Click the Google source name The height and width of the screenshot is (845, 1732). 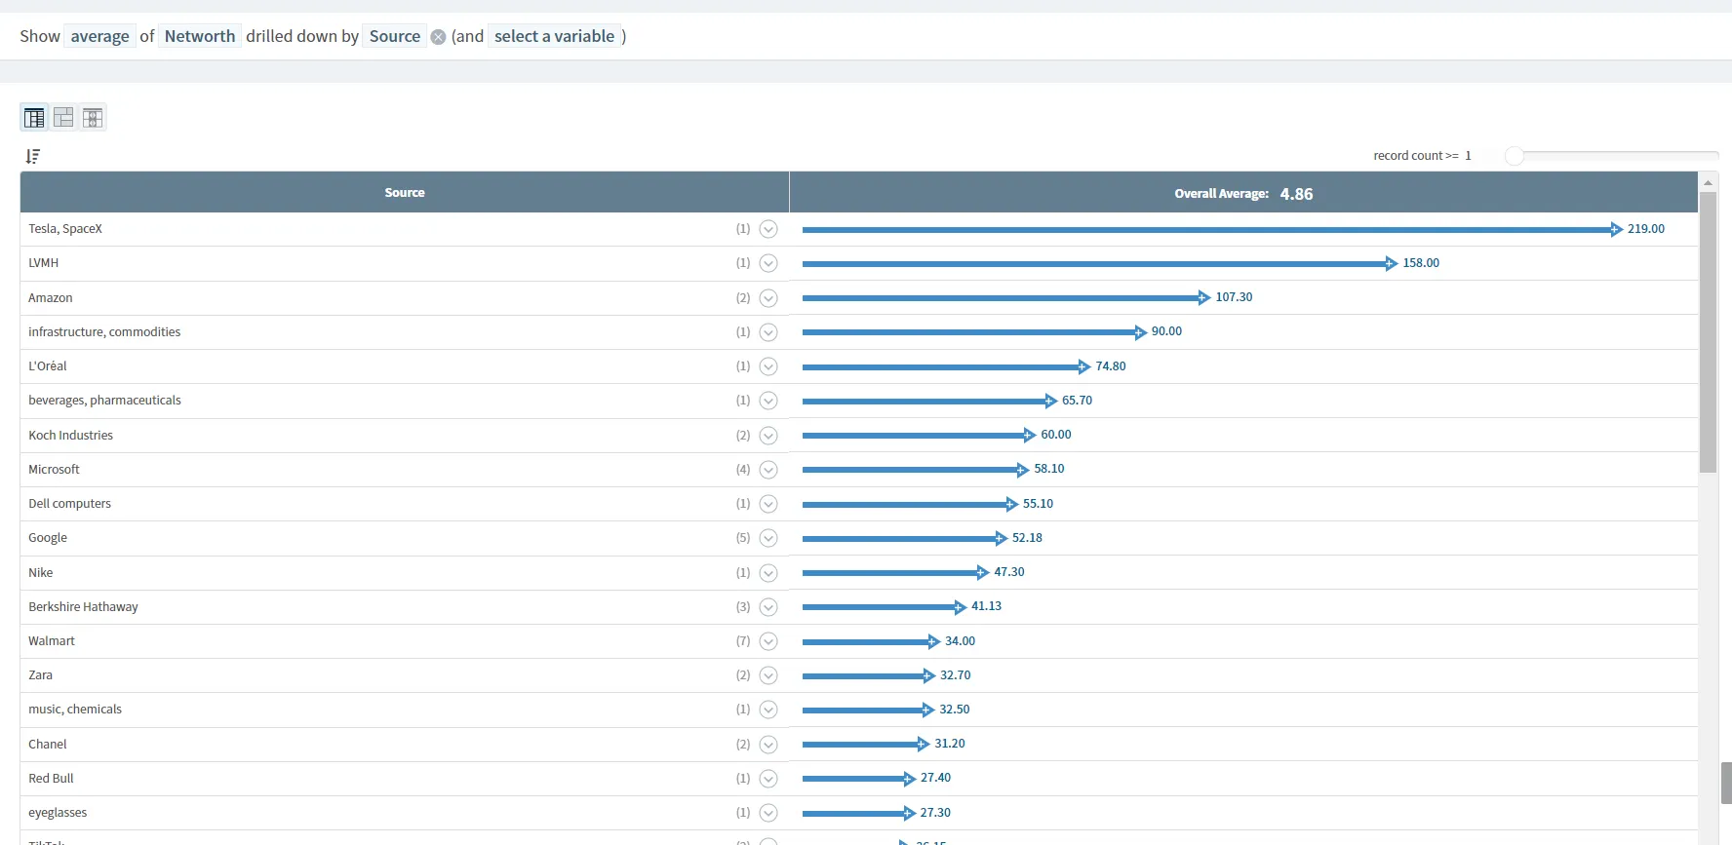[48, 538]
